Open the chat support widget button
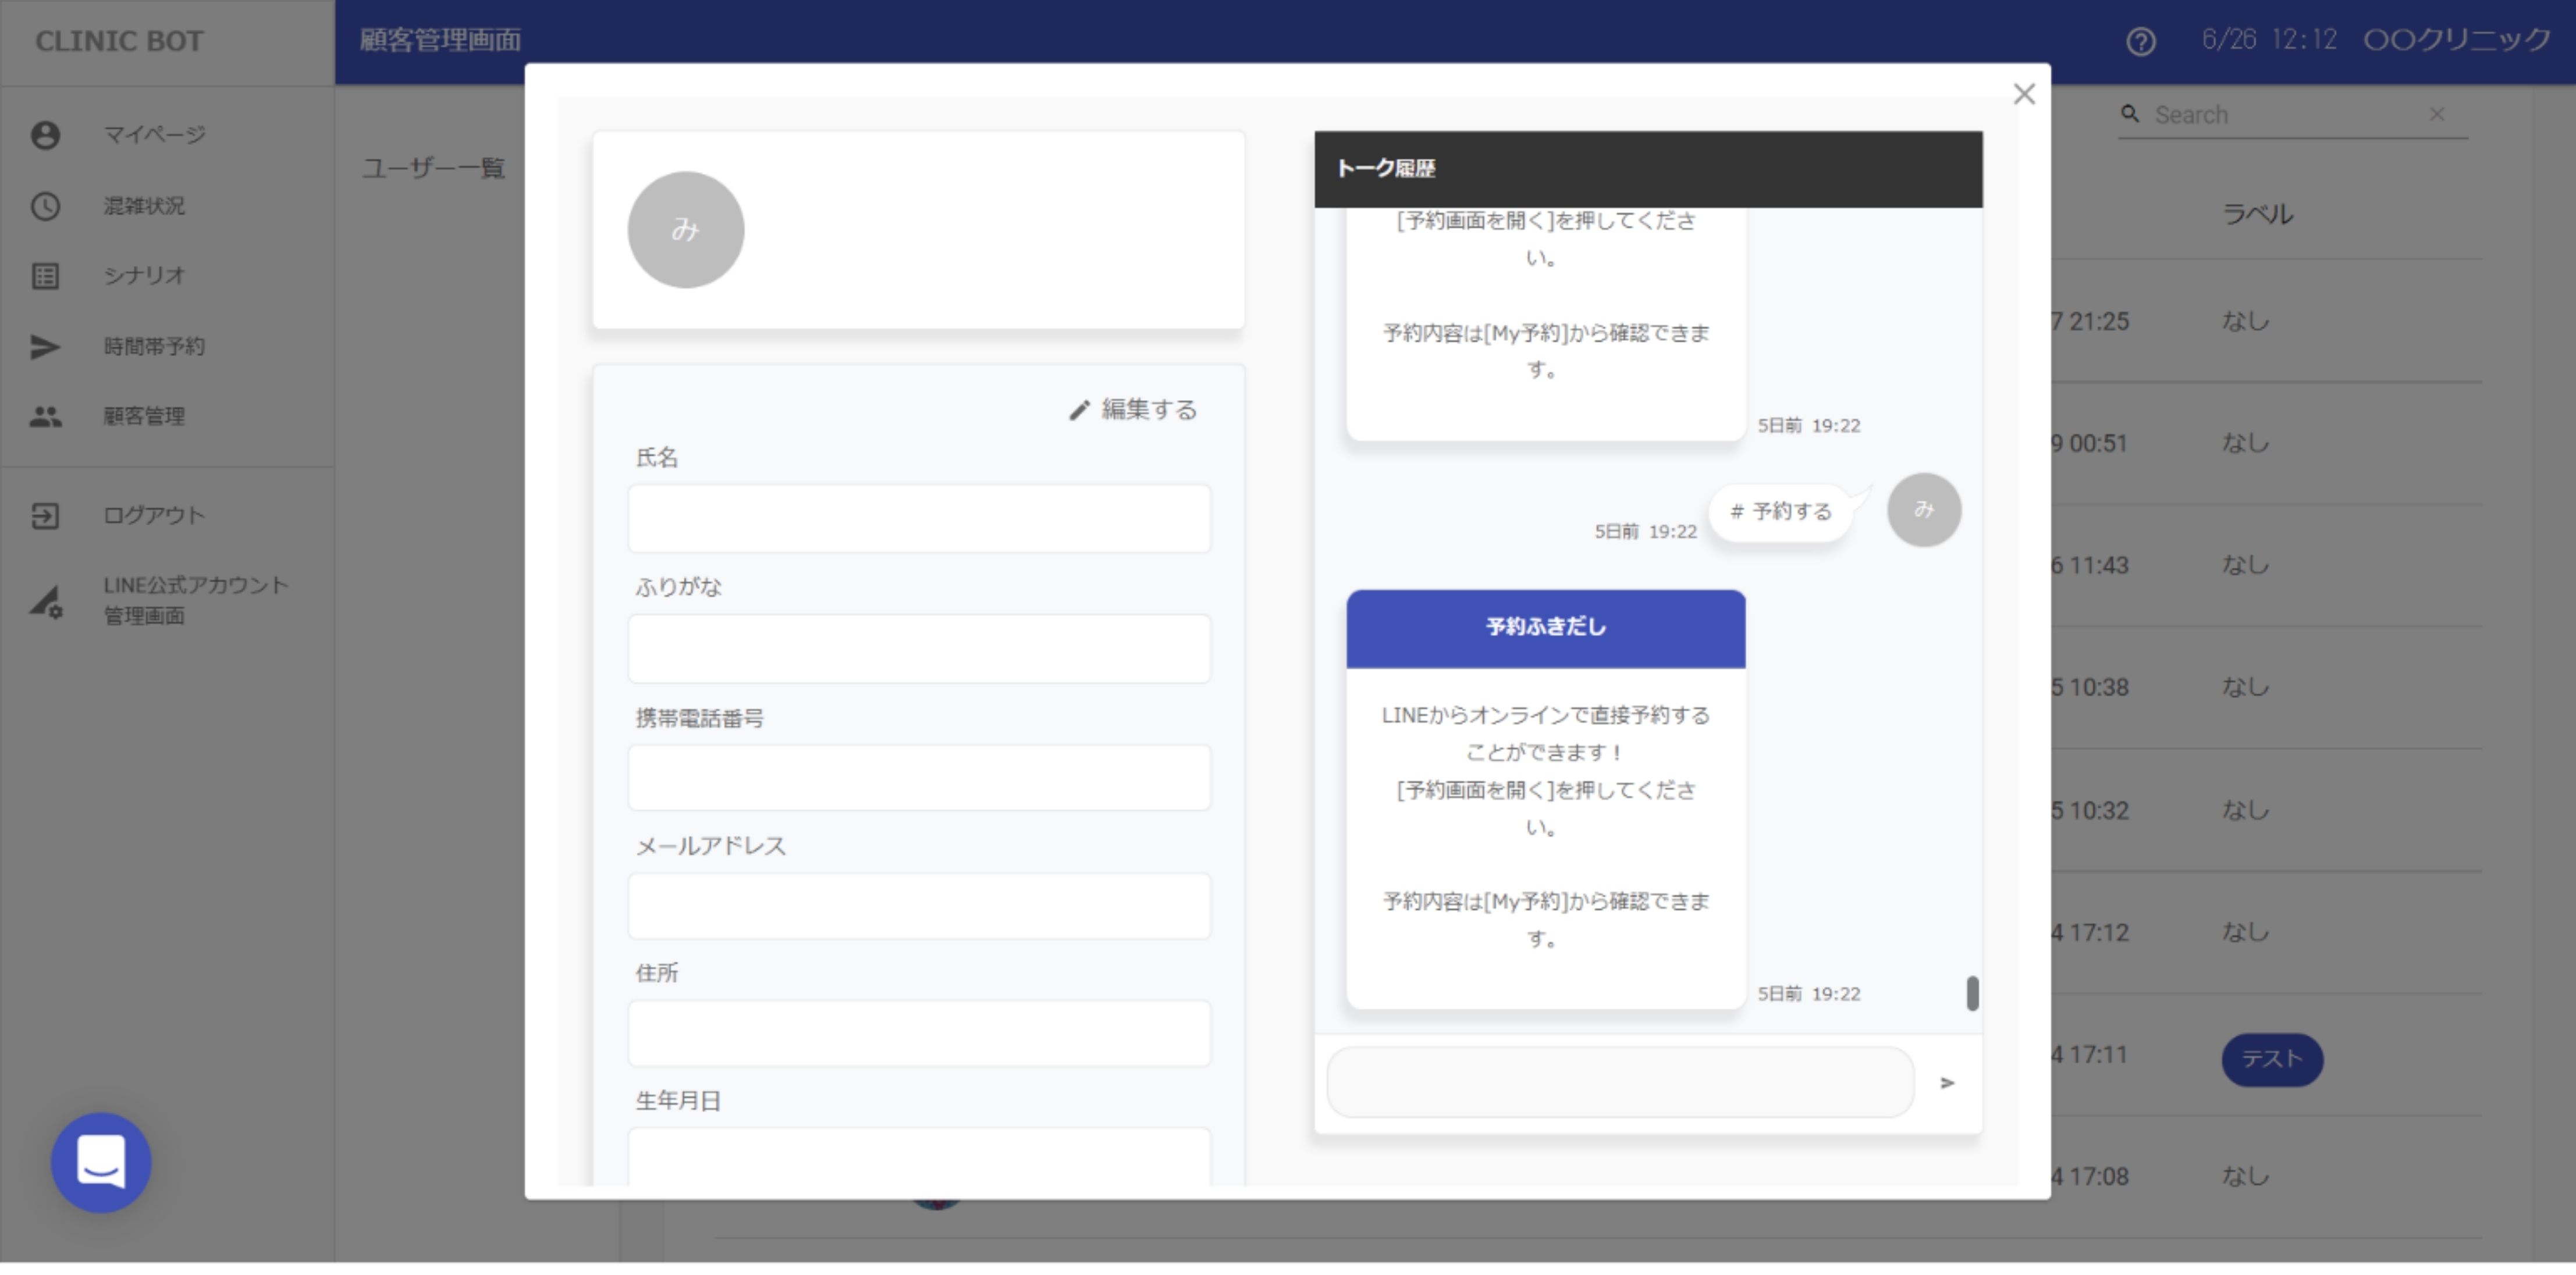The width and height of the screenshot is (2576, 1275). (x=101, y=1163)
